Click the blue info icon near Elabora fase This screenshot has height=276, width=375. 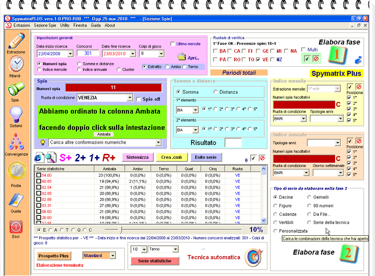tap(358, 60)
